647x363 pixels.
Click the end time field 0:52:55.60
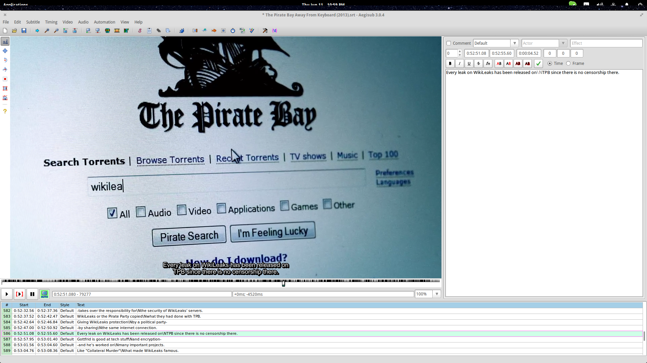pyautogui.click(x=501, y=53)
